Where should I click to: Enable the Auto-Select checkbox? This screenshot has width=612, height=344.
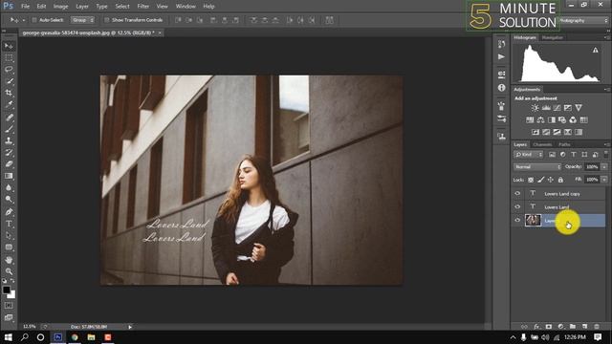(34, 20)
